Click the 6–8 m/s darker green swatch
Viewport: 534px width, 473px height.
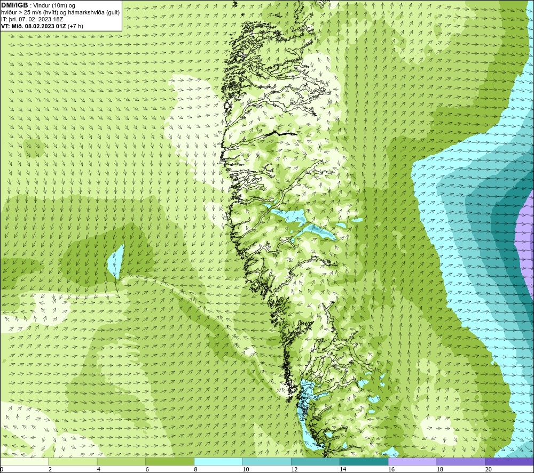(170, 462)
